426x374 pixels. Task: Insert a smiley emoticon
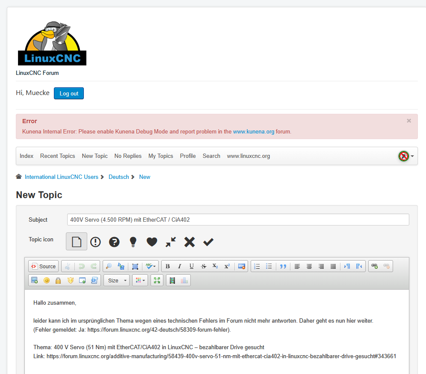click(x=46, y=280)
